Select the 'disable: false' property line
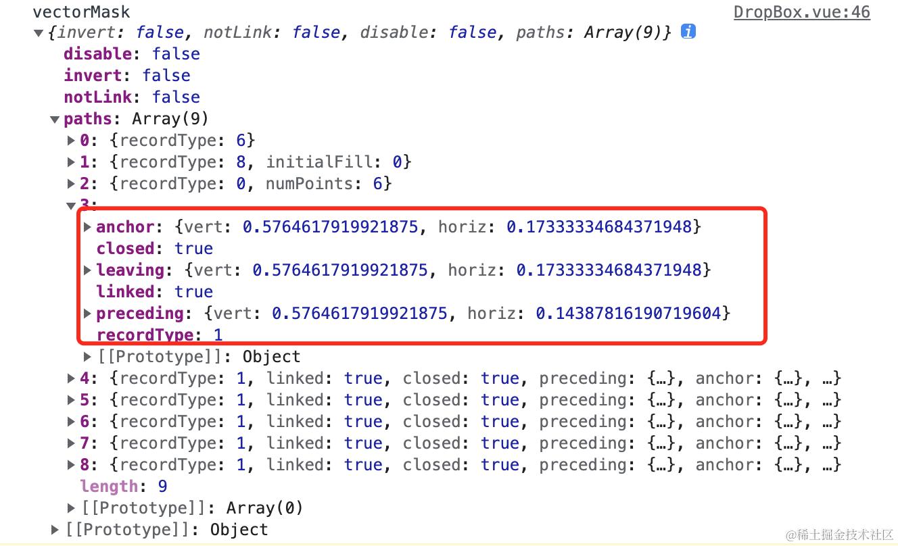Viewport: 898px width, 546px height. click(132, 54)
